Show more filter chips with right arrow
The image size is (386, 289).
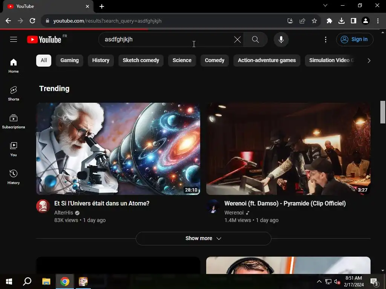369,61
